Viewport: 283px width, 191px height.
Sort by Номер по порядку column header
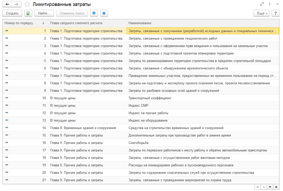(24, 23)
